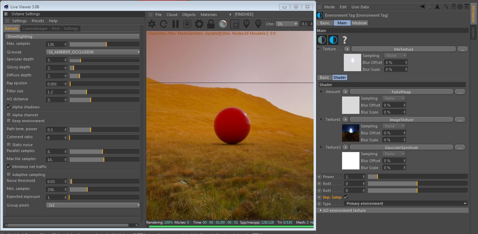Click the Octane send-scene logo icon
This screenshot has height=234, width=478.
tap(152, 24)
